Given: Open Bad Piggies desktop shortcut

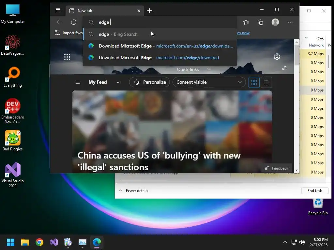Looking at the screenshot, I should pyautogui.click(x=13, y=141).
